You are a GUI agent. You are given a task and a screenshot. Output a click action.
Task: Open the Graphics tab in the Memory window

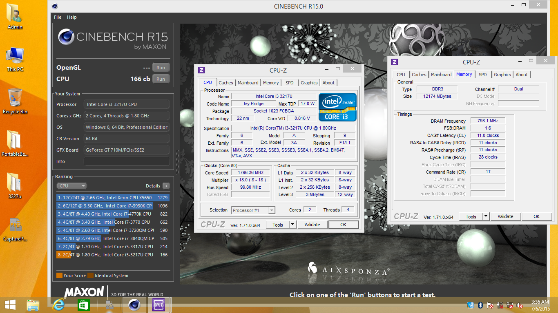point(502,75)
